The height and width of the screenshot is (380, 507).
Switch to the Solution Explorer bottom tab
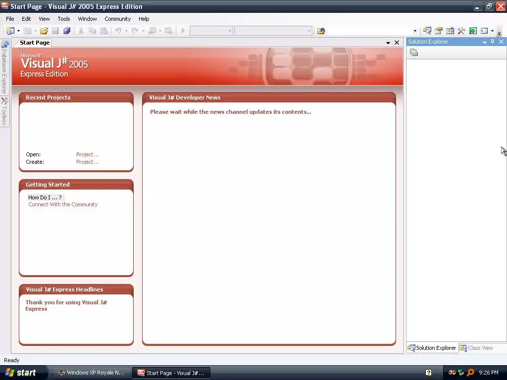click(x=432, y=348)
